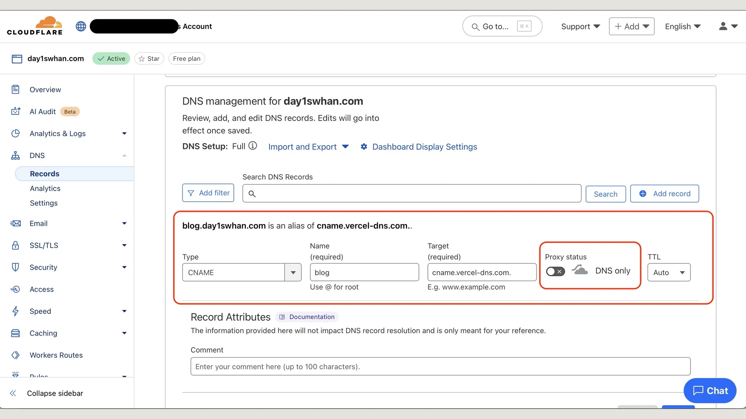Open the Import and Export dropdown

click(309, 147)
